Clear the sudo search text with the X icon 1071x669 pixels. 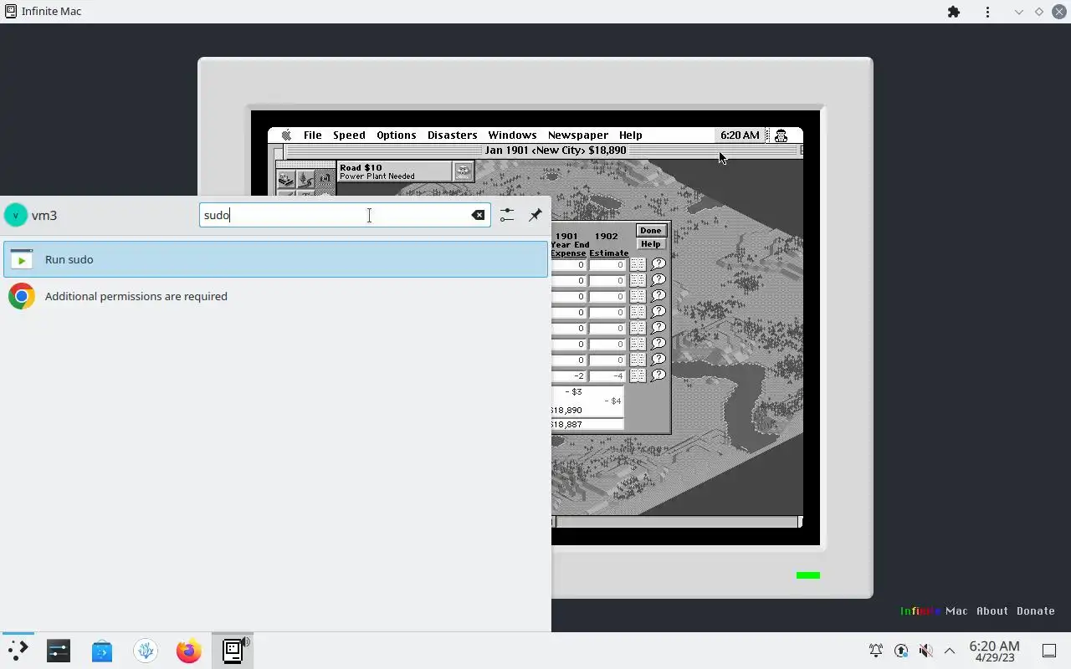pos(478,215)
